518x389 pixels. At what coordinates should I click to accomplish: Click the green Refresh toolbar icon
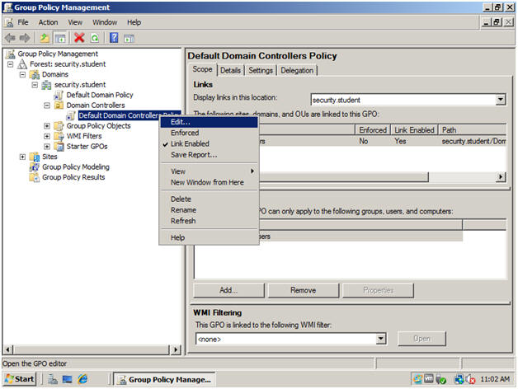pos(95,38)
